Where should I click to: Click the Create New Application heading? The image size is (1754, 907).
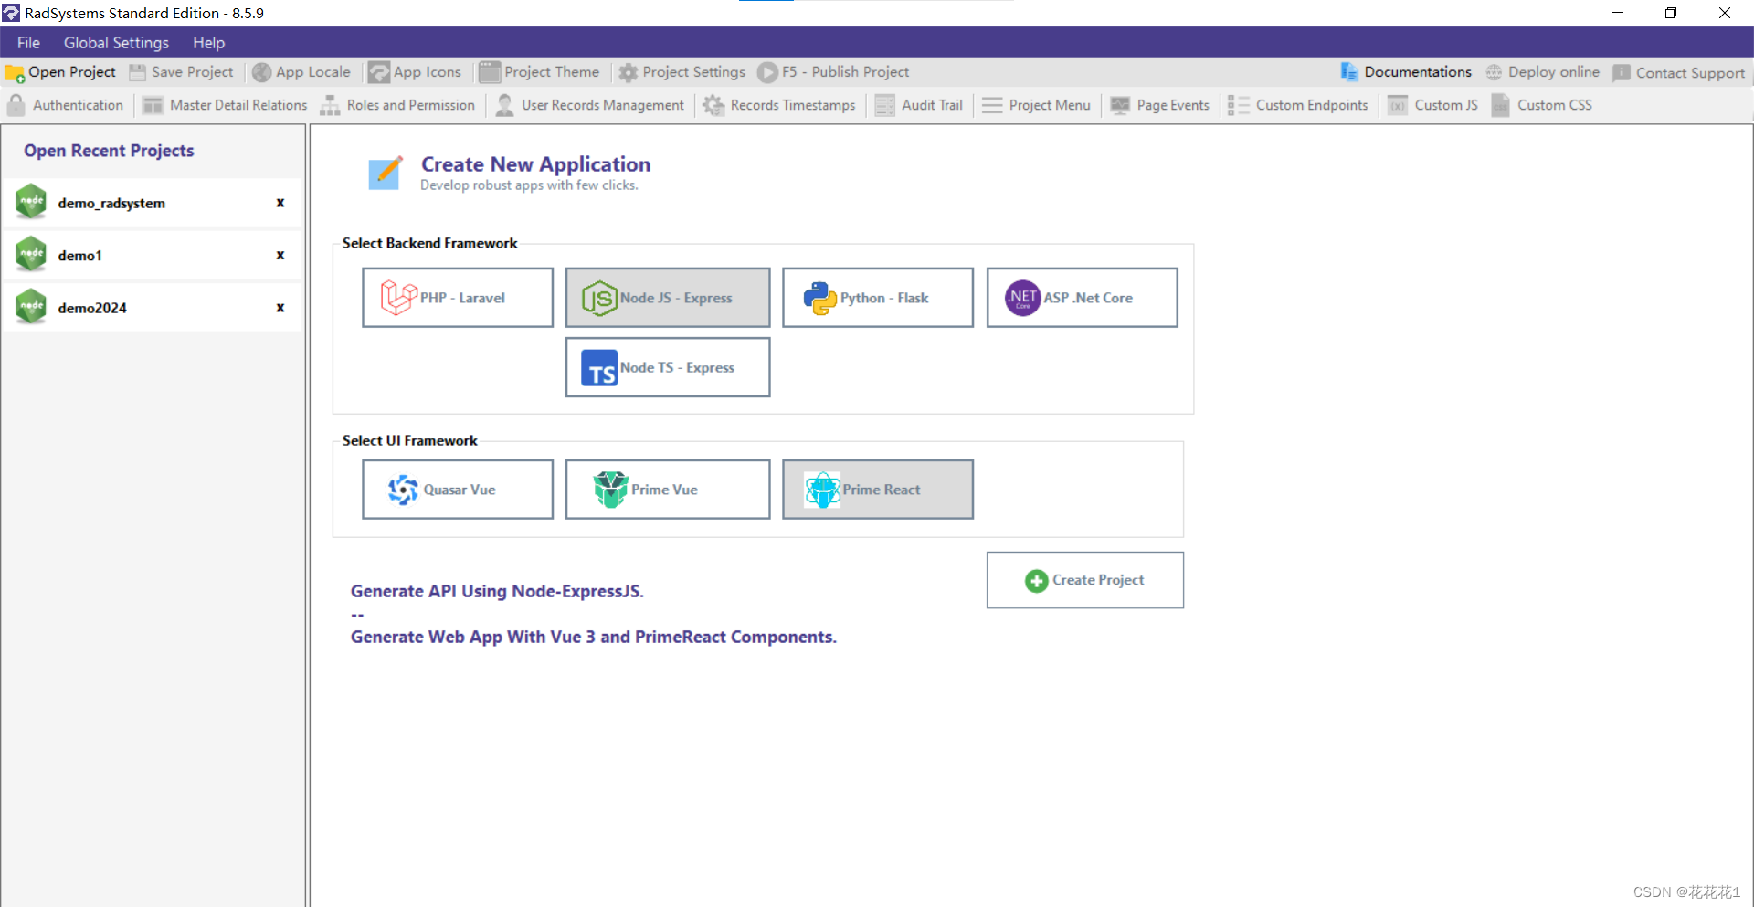pyautogui.click(x=535, y=164)
